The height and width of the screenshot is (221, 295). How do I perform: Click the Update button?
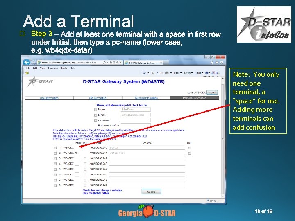pos(151,192)
